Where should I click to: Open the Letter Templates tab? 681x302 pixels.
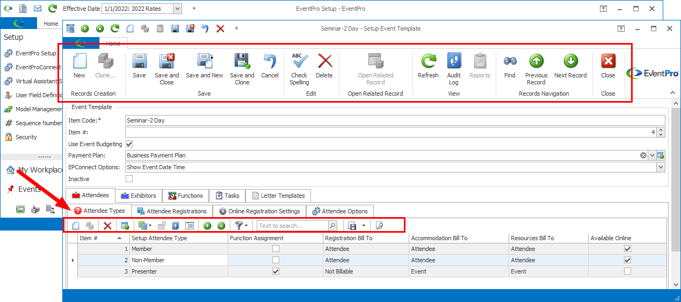pos(278,196)
